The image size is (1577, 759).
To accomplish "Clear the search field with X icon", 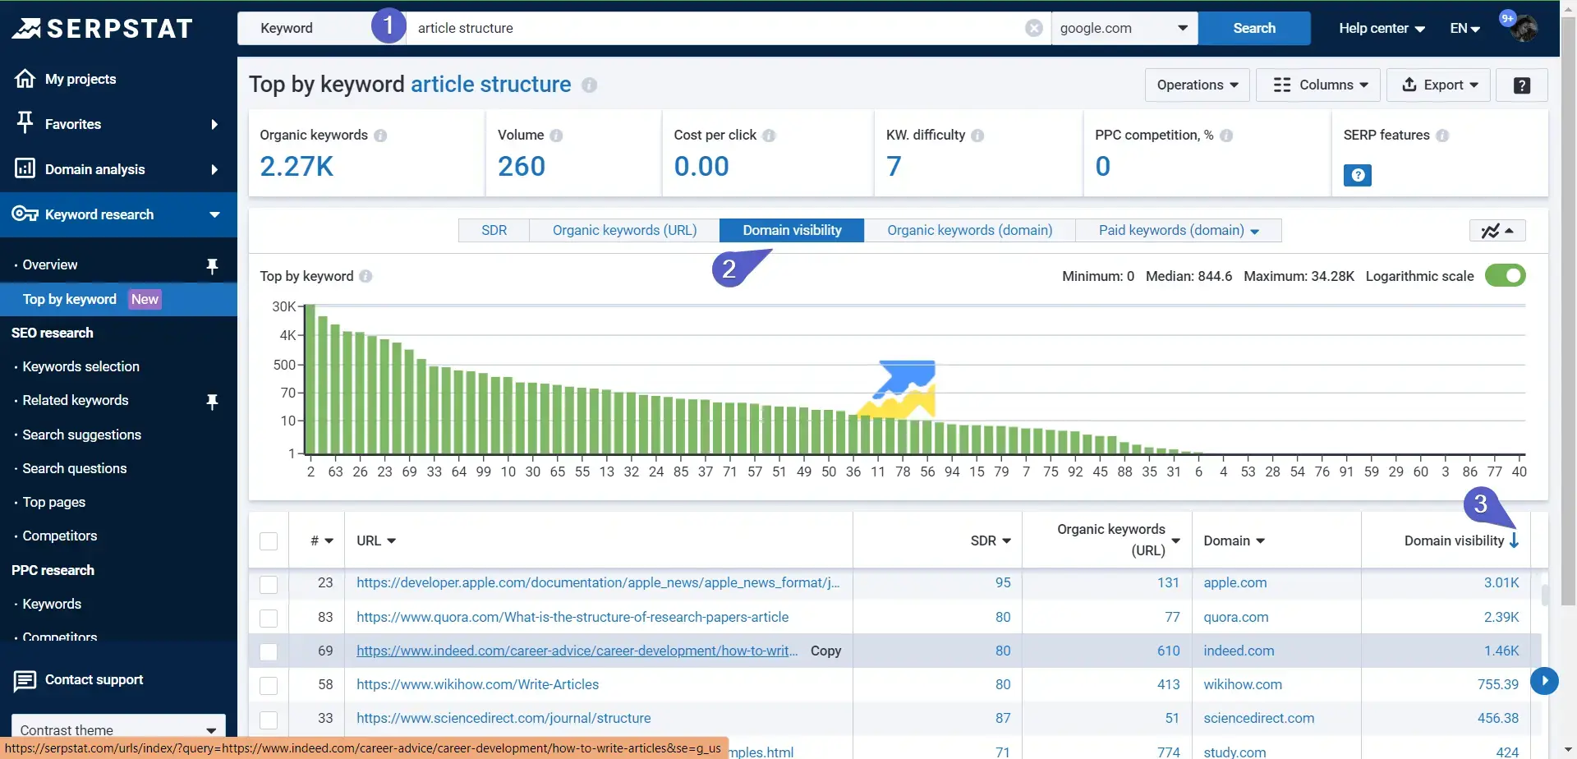I will (1034, 28).
